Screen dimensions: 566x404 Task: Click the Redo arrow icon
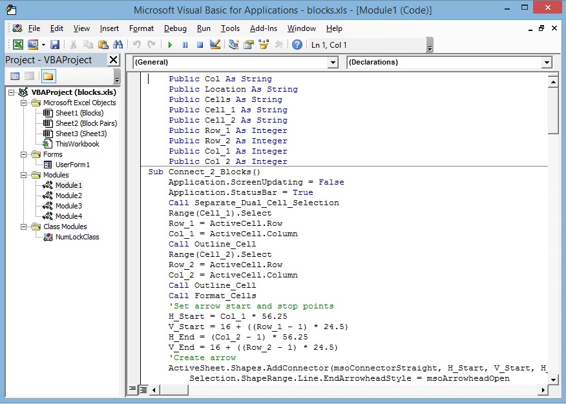point(151,45)
